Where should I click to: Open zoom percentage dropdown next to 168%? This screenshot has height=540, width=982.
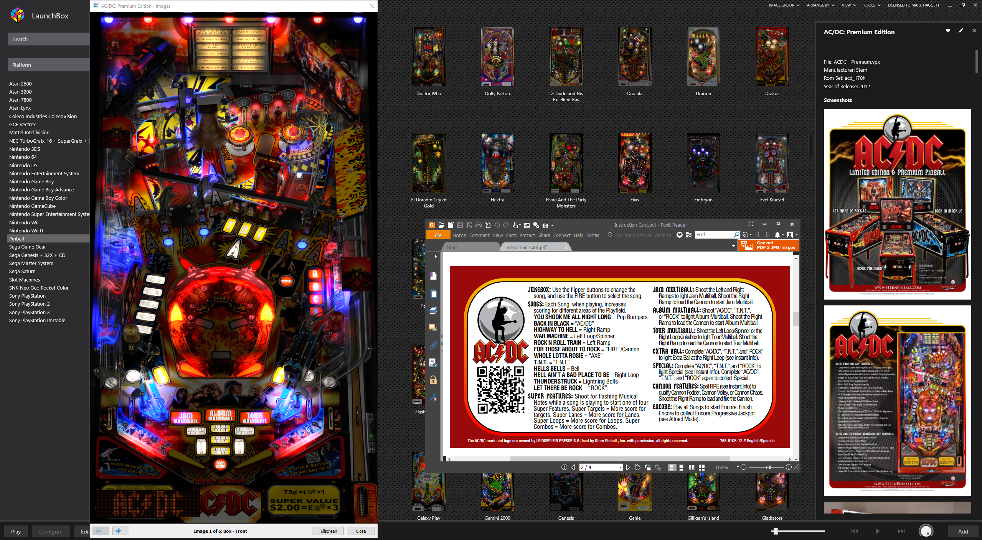pyautogui.click(x=738, y=467)
